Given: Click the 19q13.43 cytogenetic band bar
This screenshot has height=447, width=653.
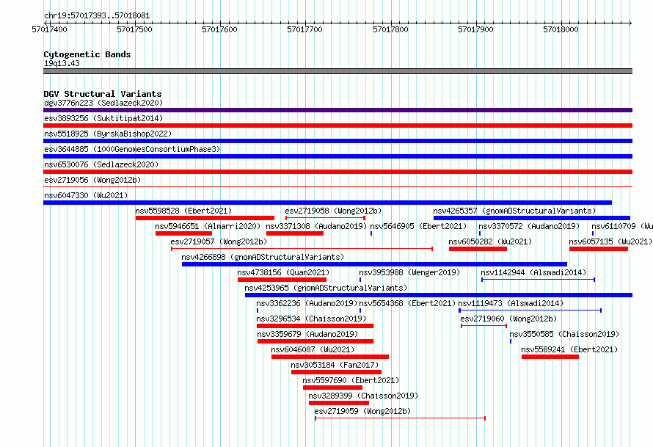Looking at the screenshot, I should (338, 71).
